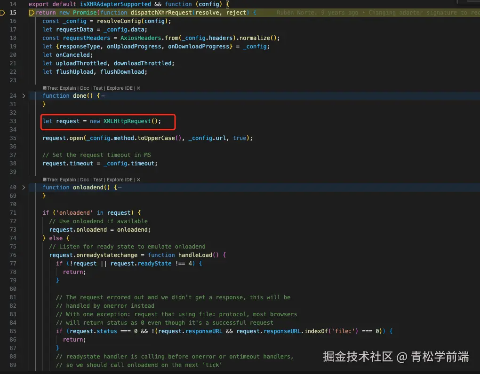This screenshot has height=374, width=480.
Task: Click the folded-code ellipsis after done() {
Action: point(103,96)
